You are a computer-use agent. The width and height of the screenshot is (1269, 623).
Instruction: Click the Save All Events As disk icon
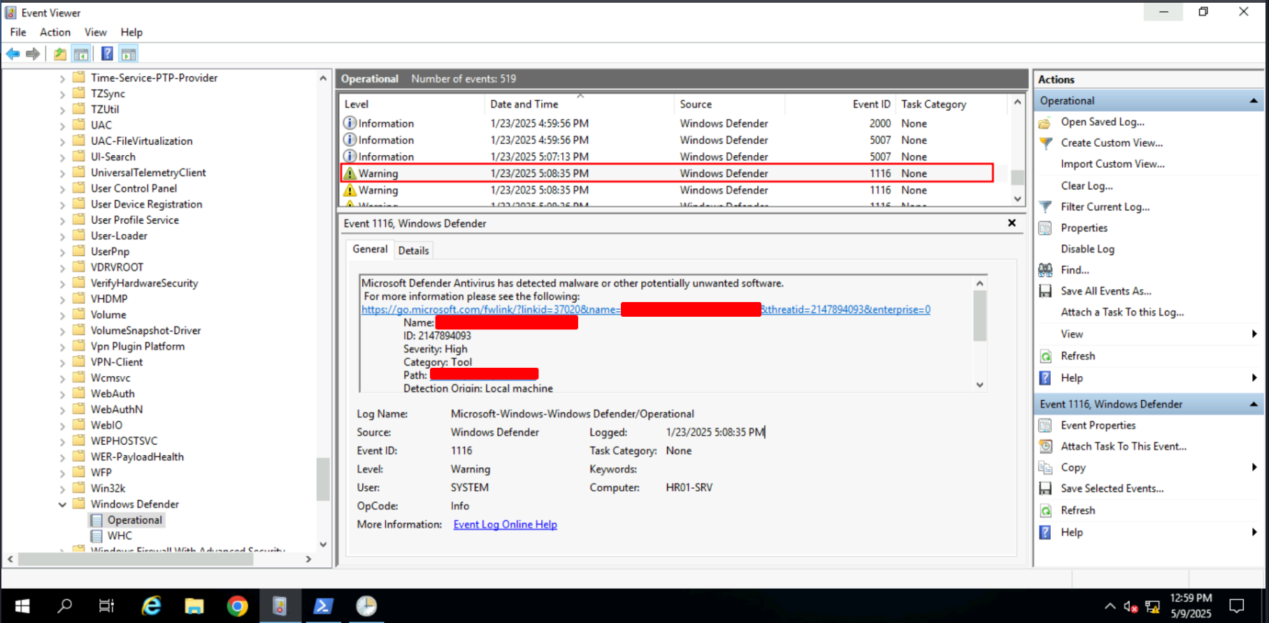[1045, 292]
